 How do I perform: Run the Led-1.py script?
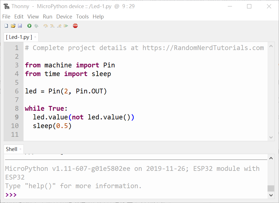coord(29,25)
